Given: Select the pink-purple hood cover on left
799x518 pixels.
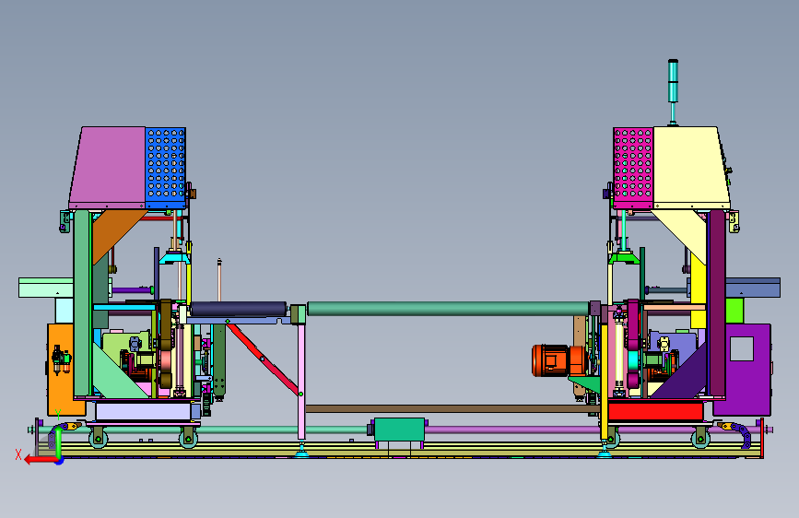Looking at the screenshot, I should pos(108,168).
